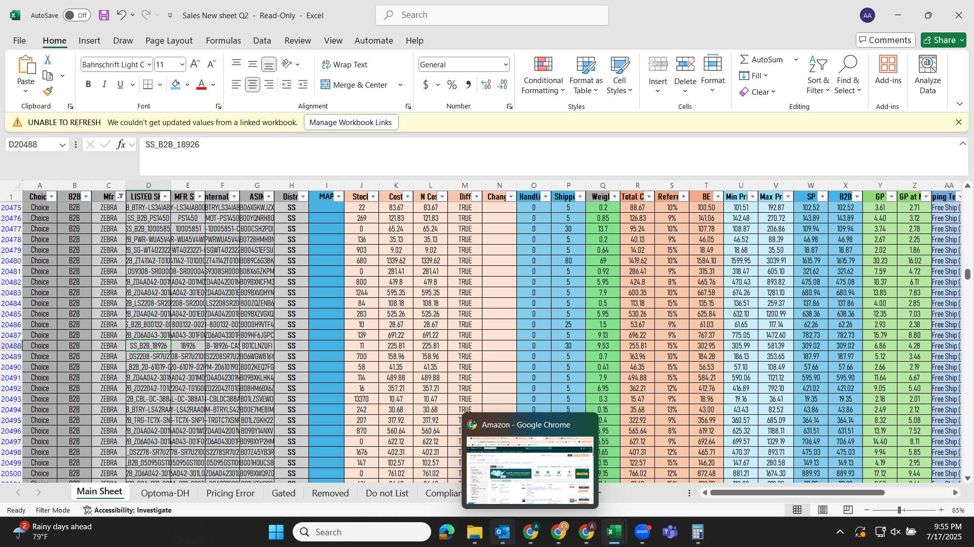Click the Find & Select magnifier icon
Viewport: 974px width, 547px height.
[x=848, y=64]
